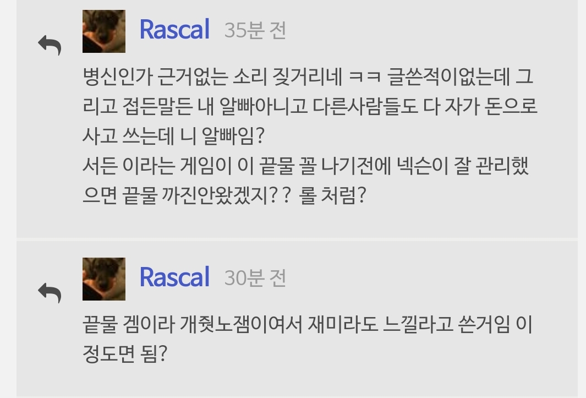The width and height of the screenshot is (586, 398).
Task: Open the avatar on the 35분 전 comment
Action: [x=104, y=31]
